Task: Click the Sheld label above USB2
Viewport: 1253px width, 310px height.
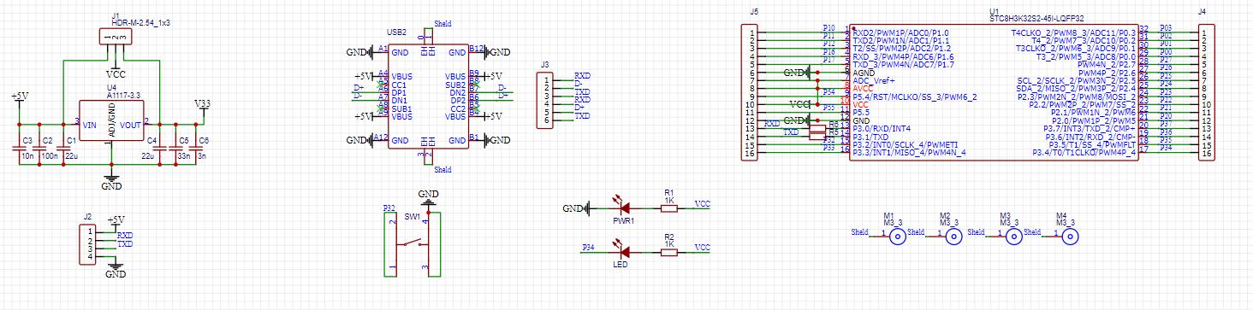Action: pos(443,24)
